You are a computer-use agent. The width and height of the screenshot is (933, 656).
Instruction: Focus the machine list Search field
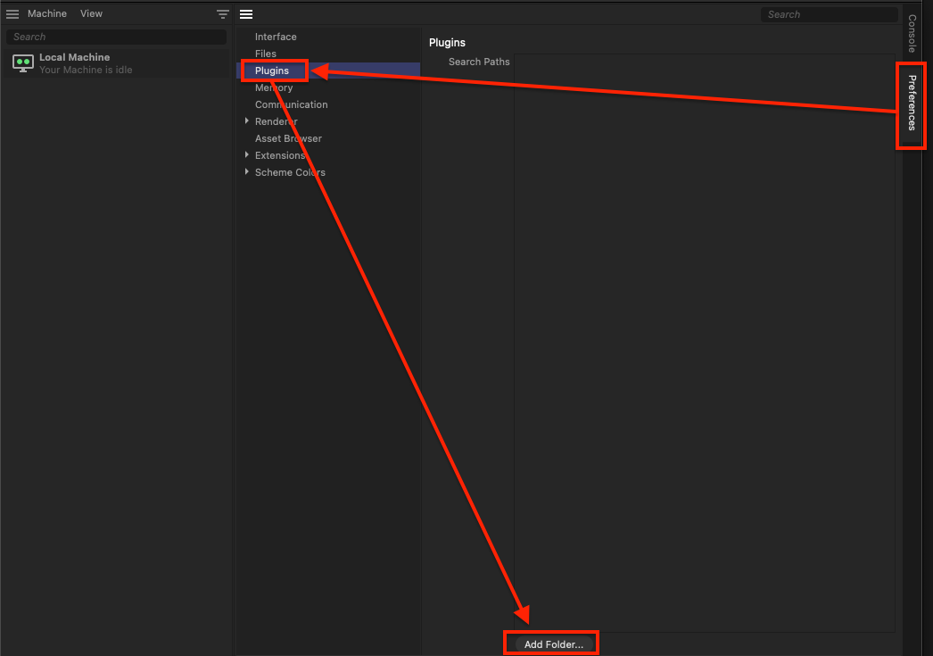pyautogui.click(x=116, y=37)
